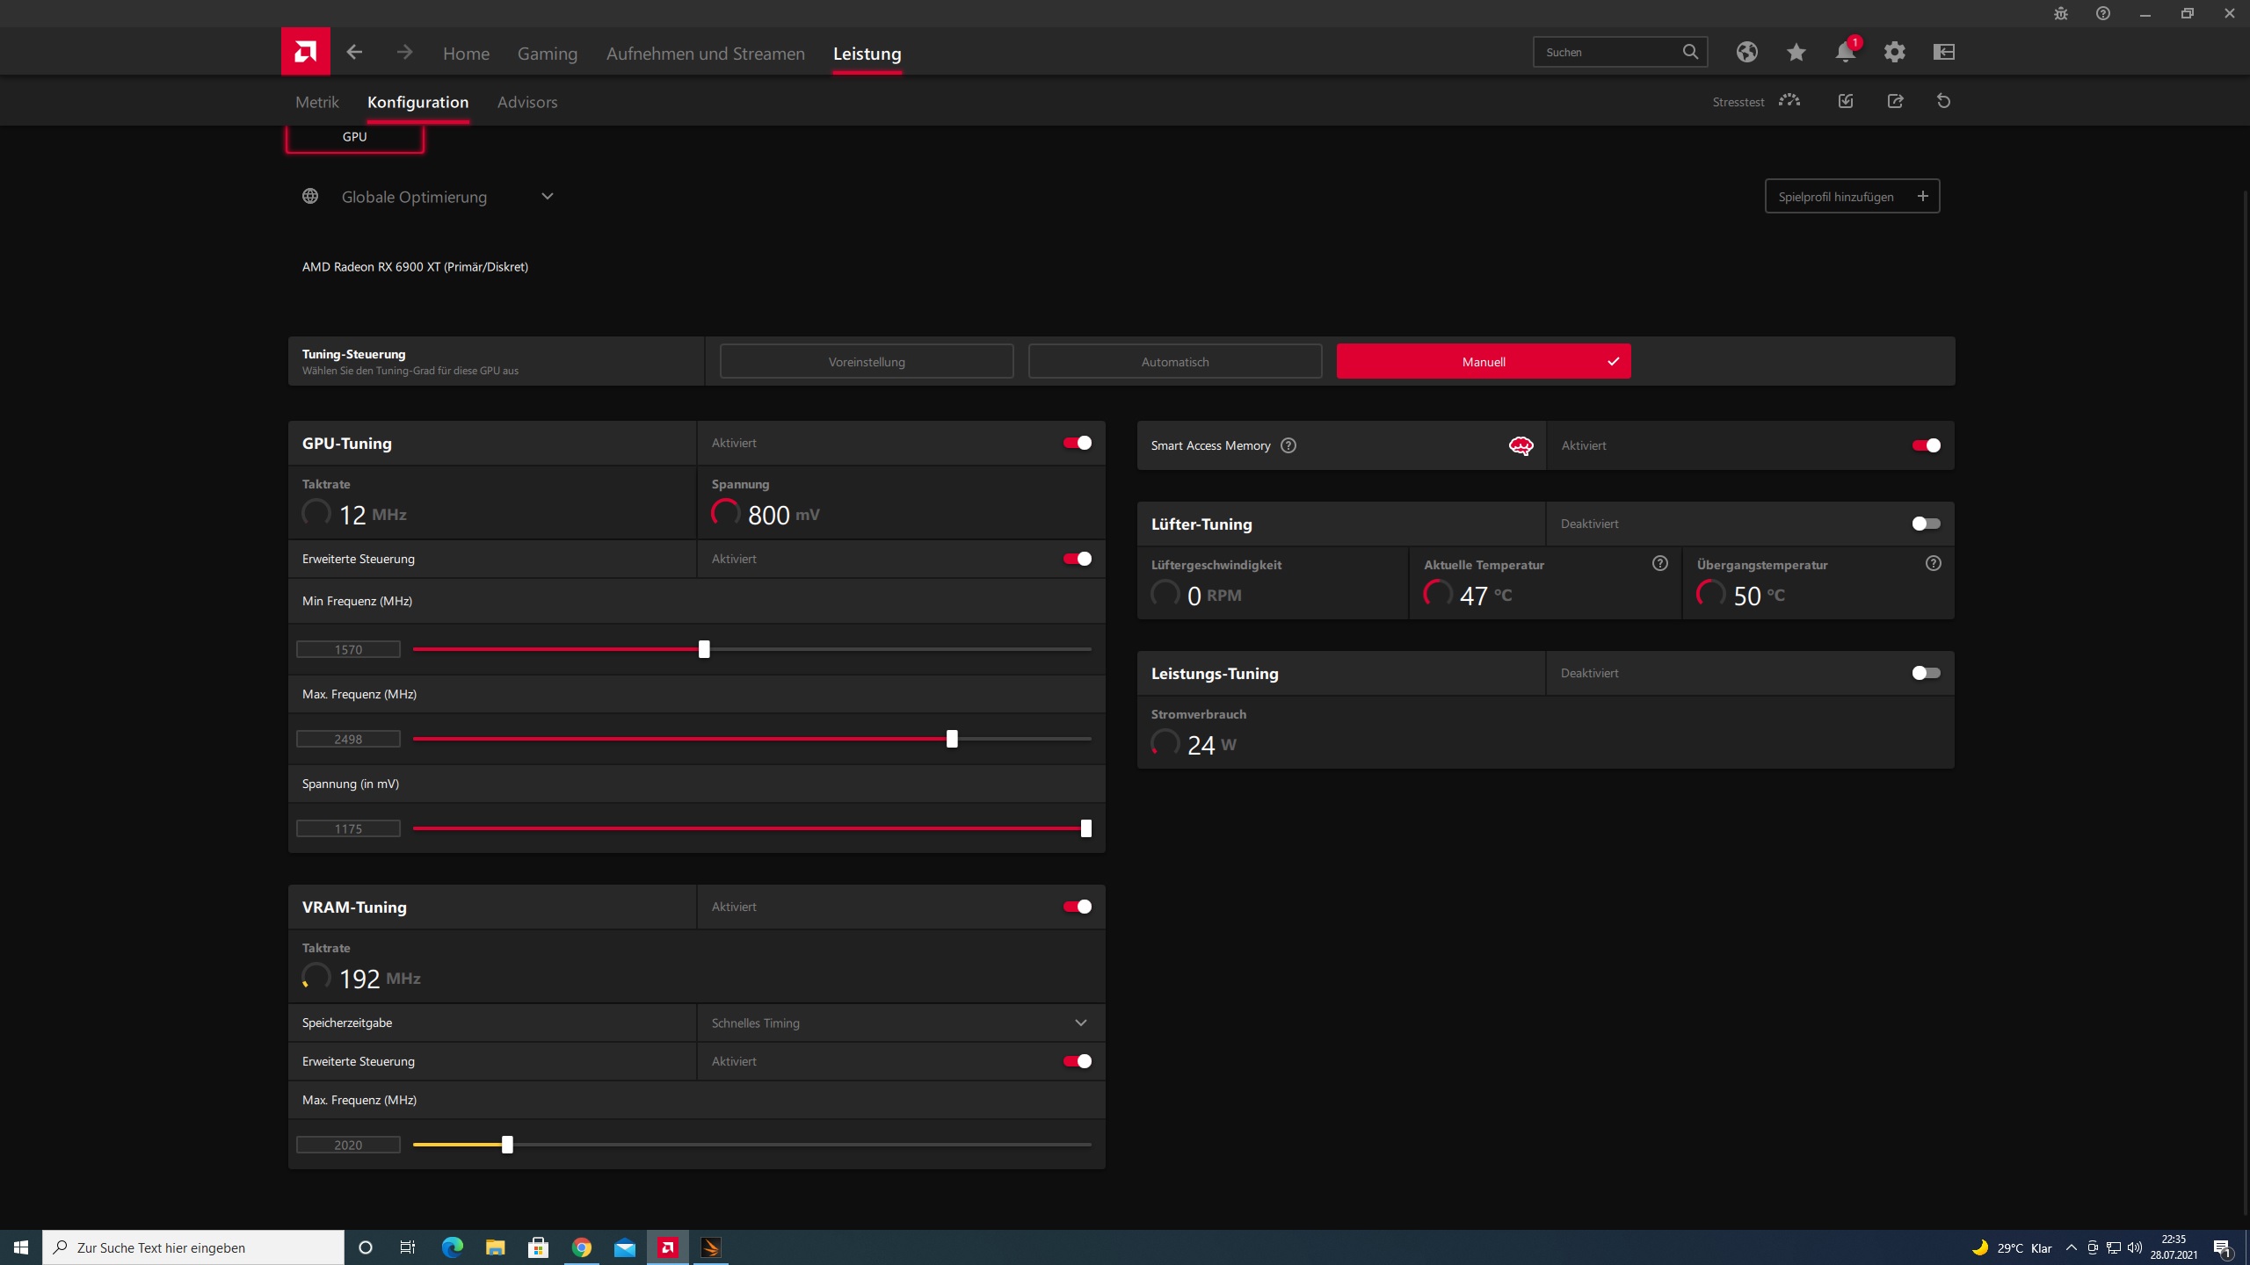This screenshot has width=2250, height=1265.
Task: Expand the Globale Optimierung dropdown
Action: (x=547, y=197)
